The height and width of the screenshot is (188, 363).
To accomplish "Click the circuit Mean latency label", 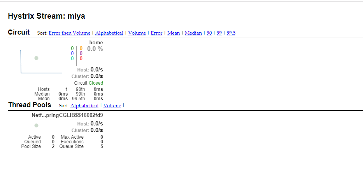I will (44, 99).
